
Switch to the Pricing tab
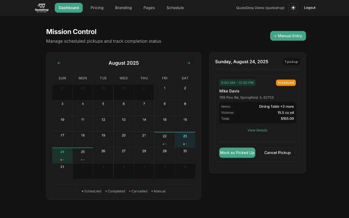(97, 8)
